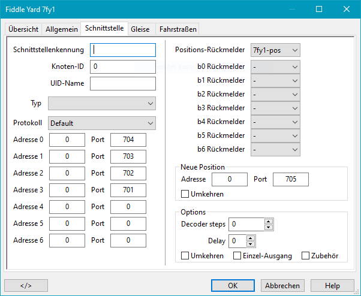
Task: Increase Delay value with up arrow
Action: point(251,238)
